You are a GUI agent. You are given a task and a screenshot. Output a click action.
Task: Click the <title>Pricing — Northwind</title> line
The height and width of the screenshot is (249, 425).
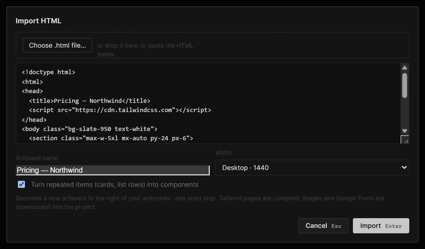[x=89, y=101]
